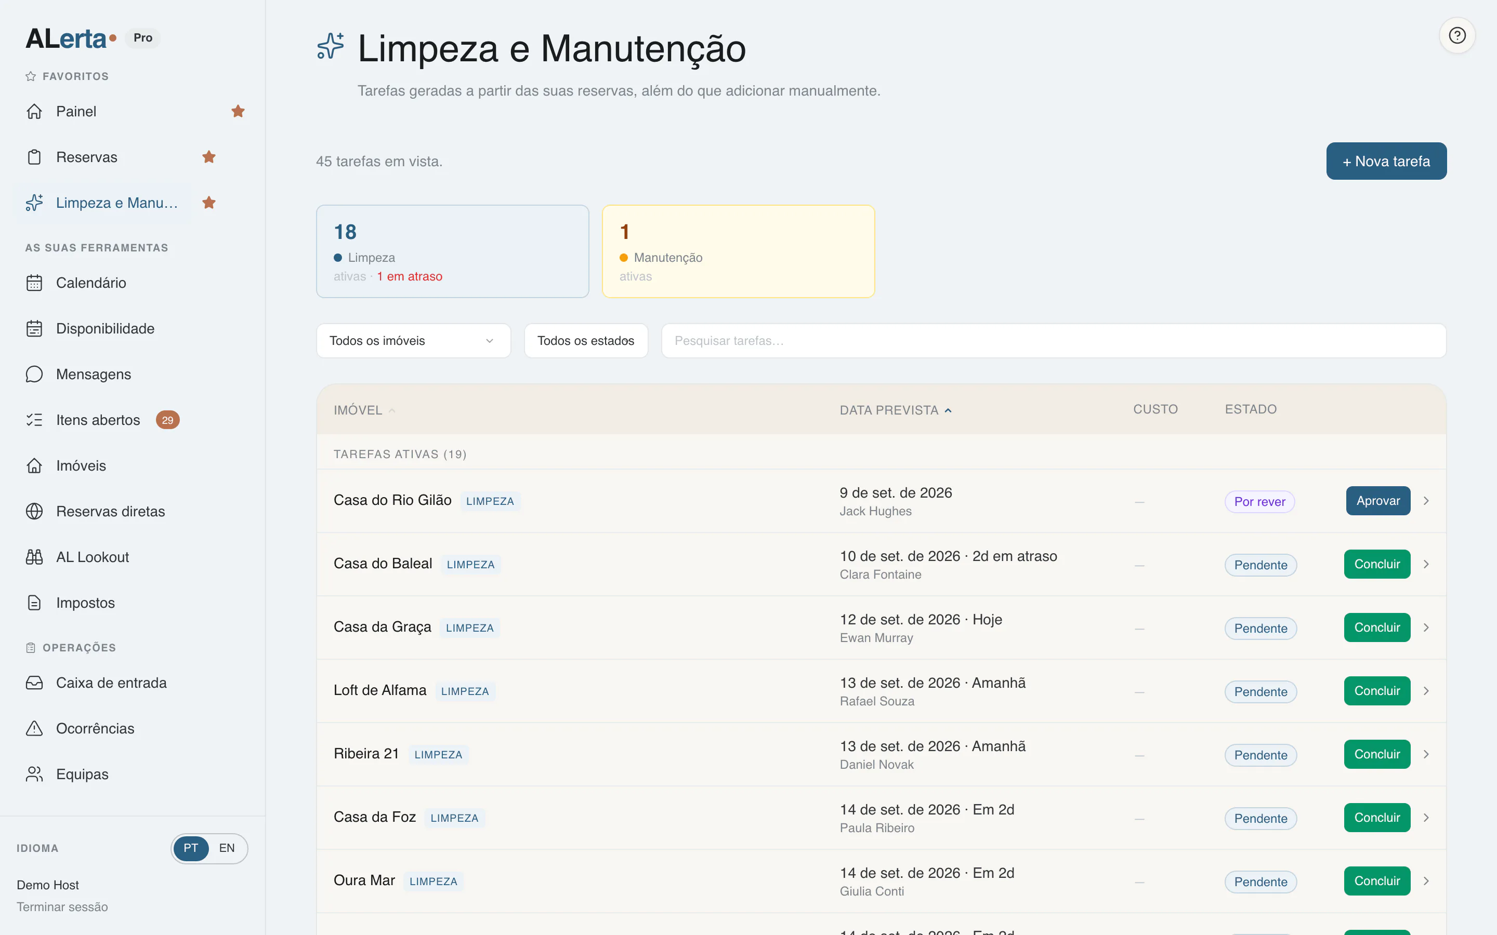Open the Ocorrências page
The height and width of the screenshot is (935, 1497).
tap(95, 728)
